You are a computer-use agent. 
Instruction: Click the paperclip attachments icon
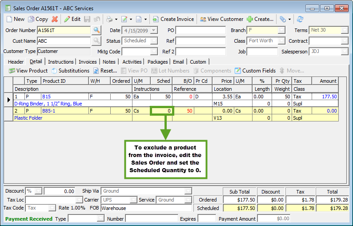point(283,19)
